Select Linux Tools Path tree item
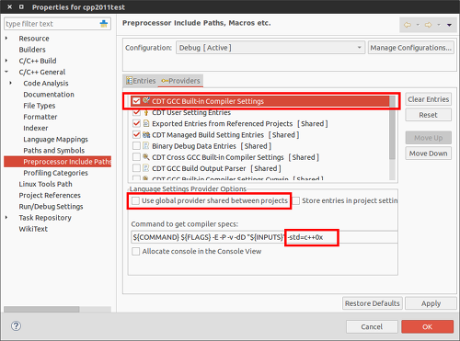 45,184
